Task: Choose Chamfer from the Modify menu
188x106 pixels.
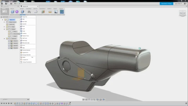Action: [28, 24]
